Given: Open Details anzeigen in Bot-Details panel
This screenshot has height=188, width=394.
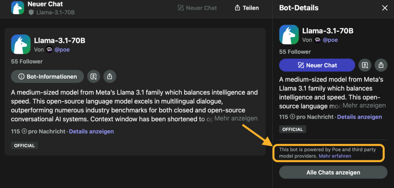Looking at the screenshot, I should click(x=359, y=117).
